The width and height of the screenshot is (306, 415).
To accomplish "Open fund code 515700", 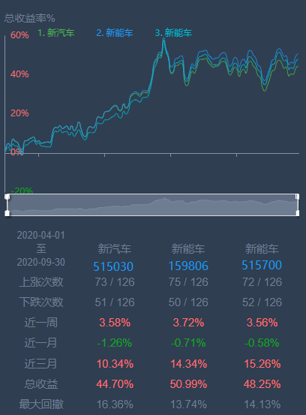I will pyautogui.click(x=262, y=265).
